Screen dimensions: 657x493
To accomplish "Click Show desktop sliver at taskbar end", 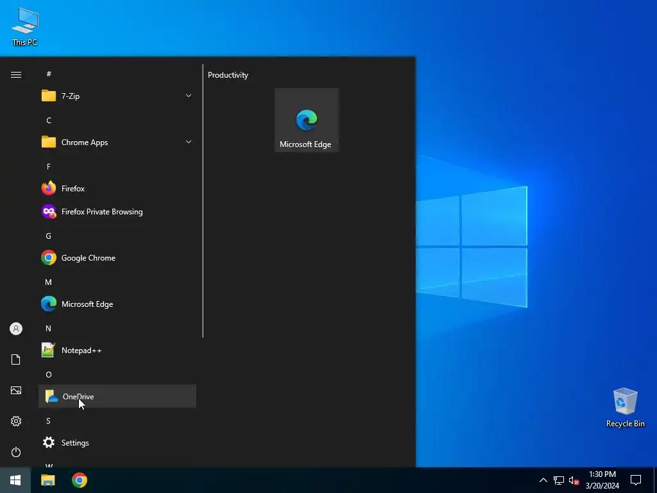I will pyautogui.click(x=655, y=480).
